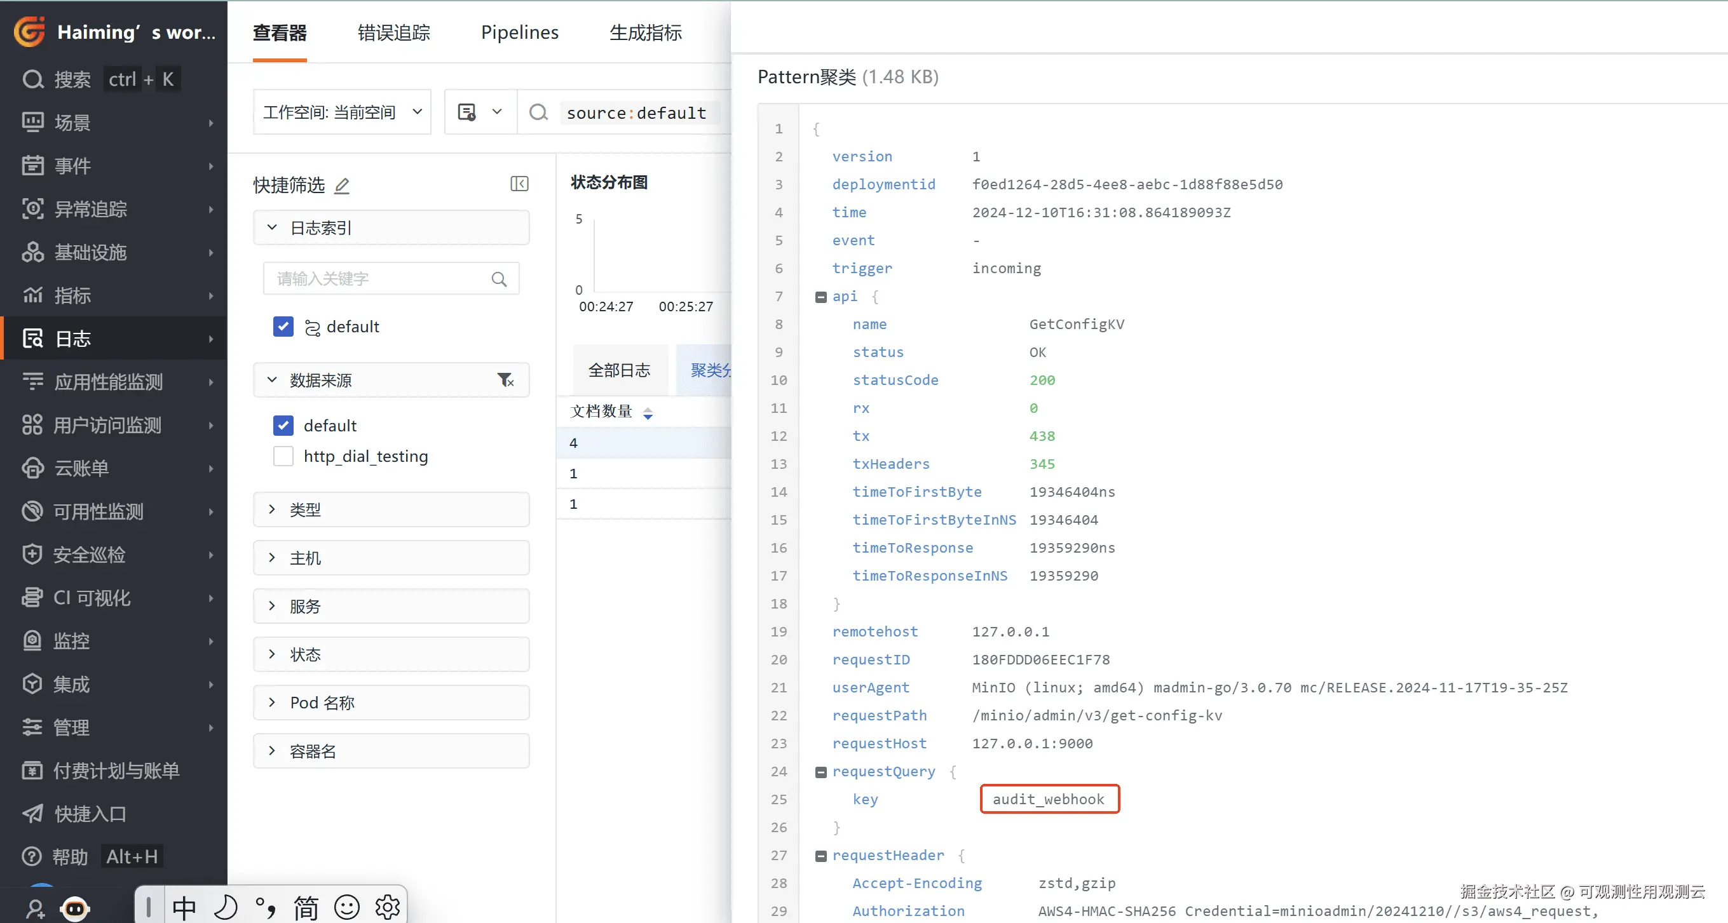Uncheck default under 数据来源

[x=283, y=425]
